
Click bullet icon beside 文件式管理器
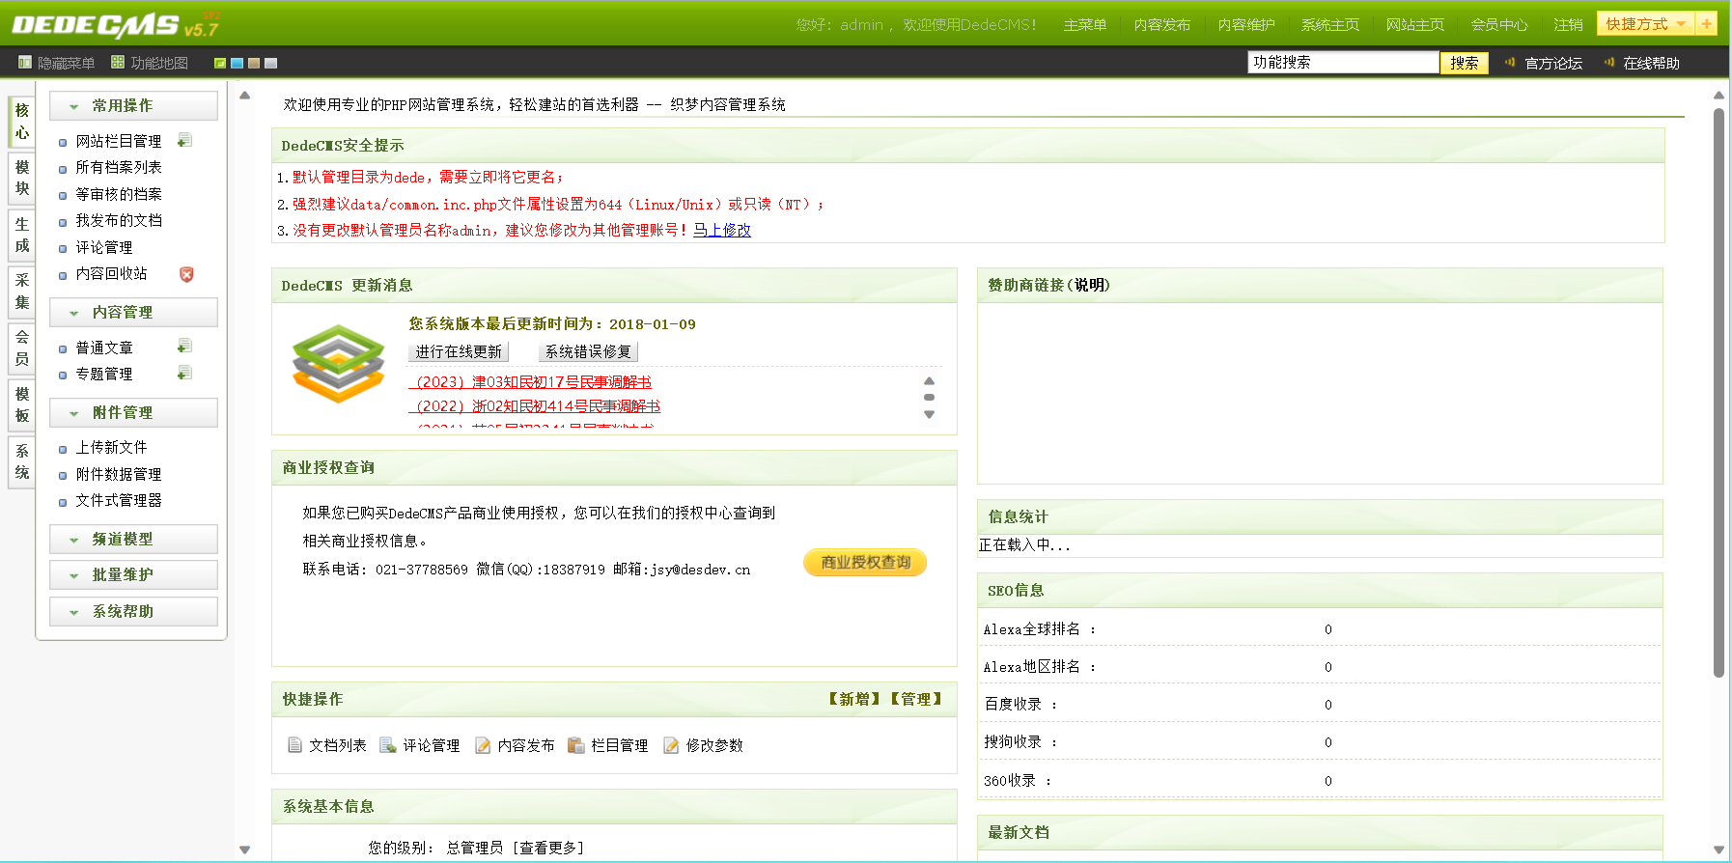pyautogui.click(x=63, y=502)
